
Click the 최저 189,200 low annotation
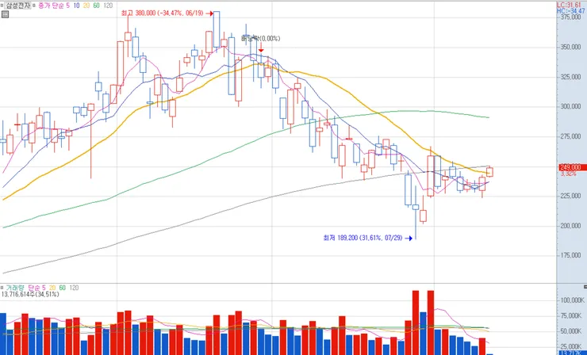(x=363, y=238)
